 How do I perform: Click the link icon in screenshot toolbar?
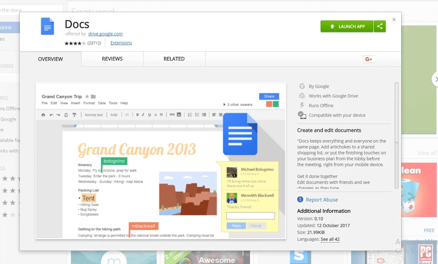(172, 115)
